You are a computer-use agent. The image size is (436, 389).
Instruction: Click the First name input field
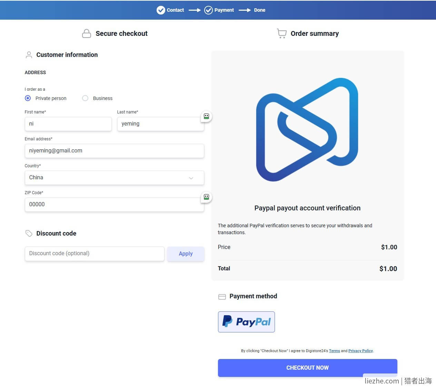tap(68, 124)
